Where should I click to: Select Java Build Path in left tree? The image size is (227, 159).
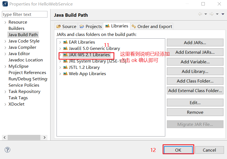(23, 35)
